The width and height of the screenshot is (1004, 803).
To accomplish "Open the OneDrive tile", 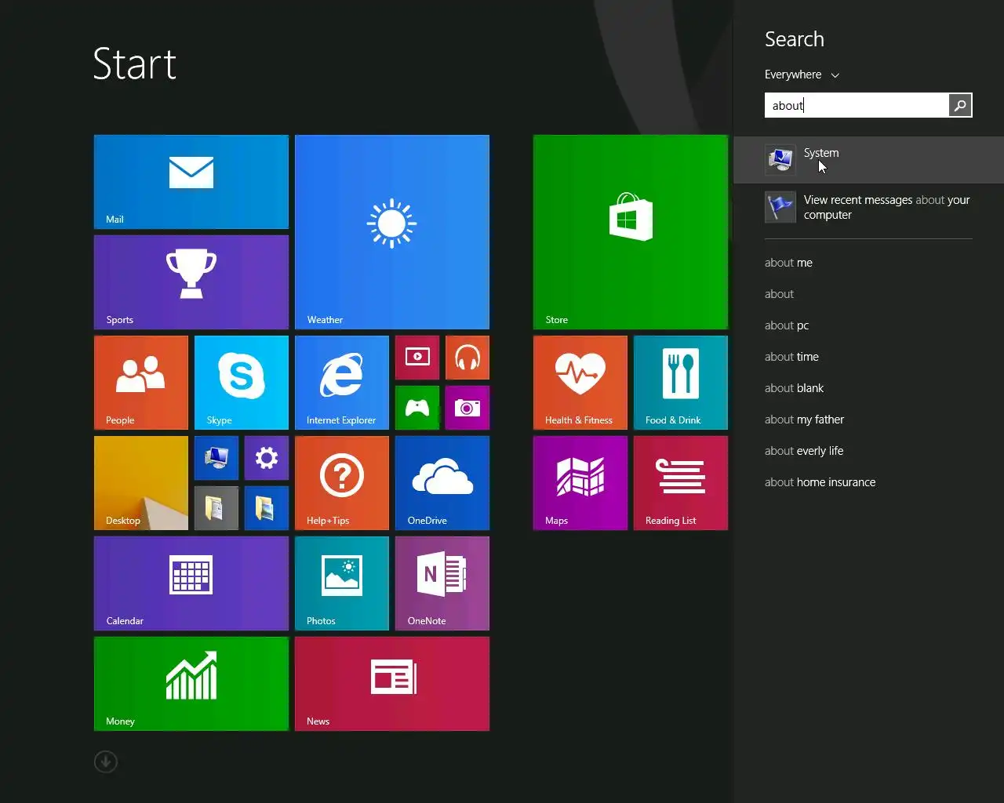I will point(442,483).
